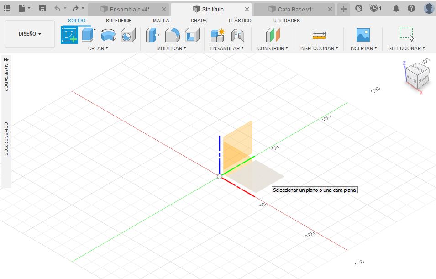Click the Create Sketch tool

click(x=69, y=35)
